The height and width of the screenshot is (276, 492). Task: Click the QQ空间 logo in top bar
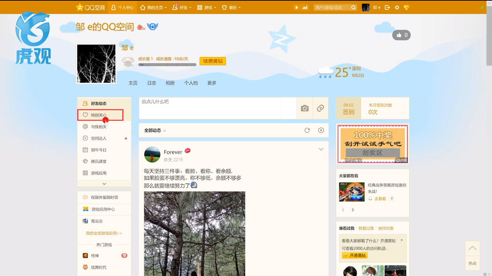click(x=90, y=8)
